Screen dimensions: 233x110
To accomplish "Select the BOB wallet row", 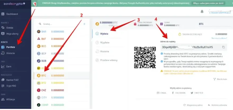I will click(61, 61).
